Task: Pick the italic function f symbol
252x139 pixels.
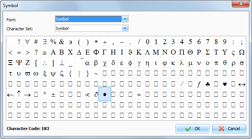Action: [x=199, y=84]
